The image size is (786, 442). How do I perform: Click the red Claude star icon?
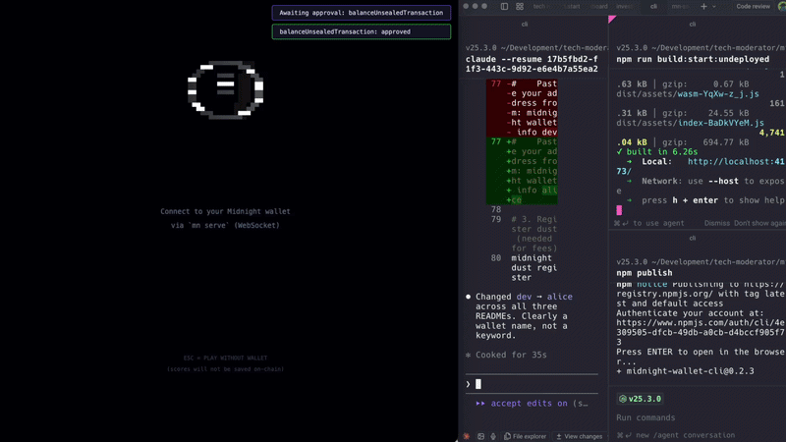[x=466, y=436]
